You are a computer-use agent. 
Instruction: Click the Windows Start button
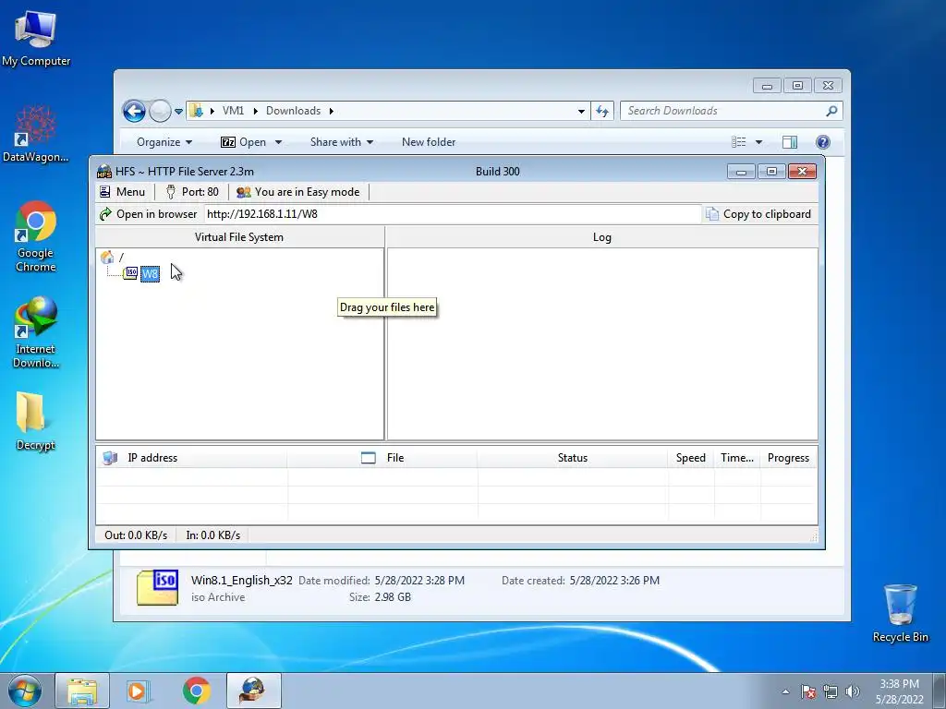point(25,691)
